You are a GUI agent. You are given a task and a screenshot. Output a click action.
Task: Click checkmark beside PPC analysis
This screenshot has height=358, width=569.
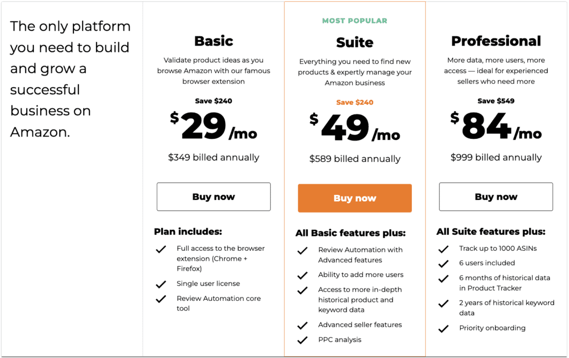coord(302,340)
